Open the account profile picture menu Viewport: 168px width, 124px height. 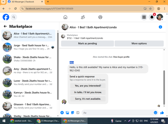click(x=160, y=17)
